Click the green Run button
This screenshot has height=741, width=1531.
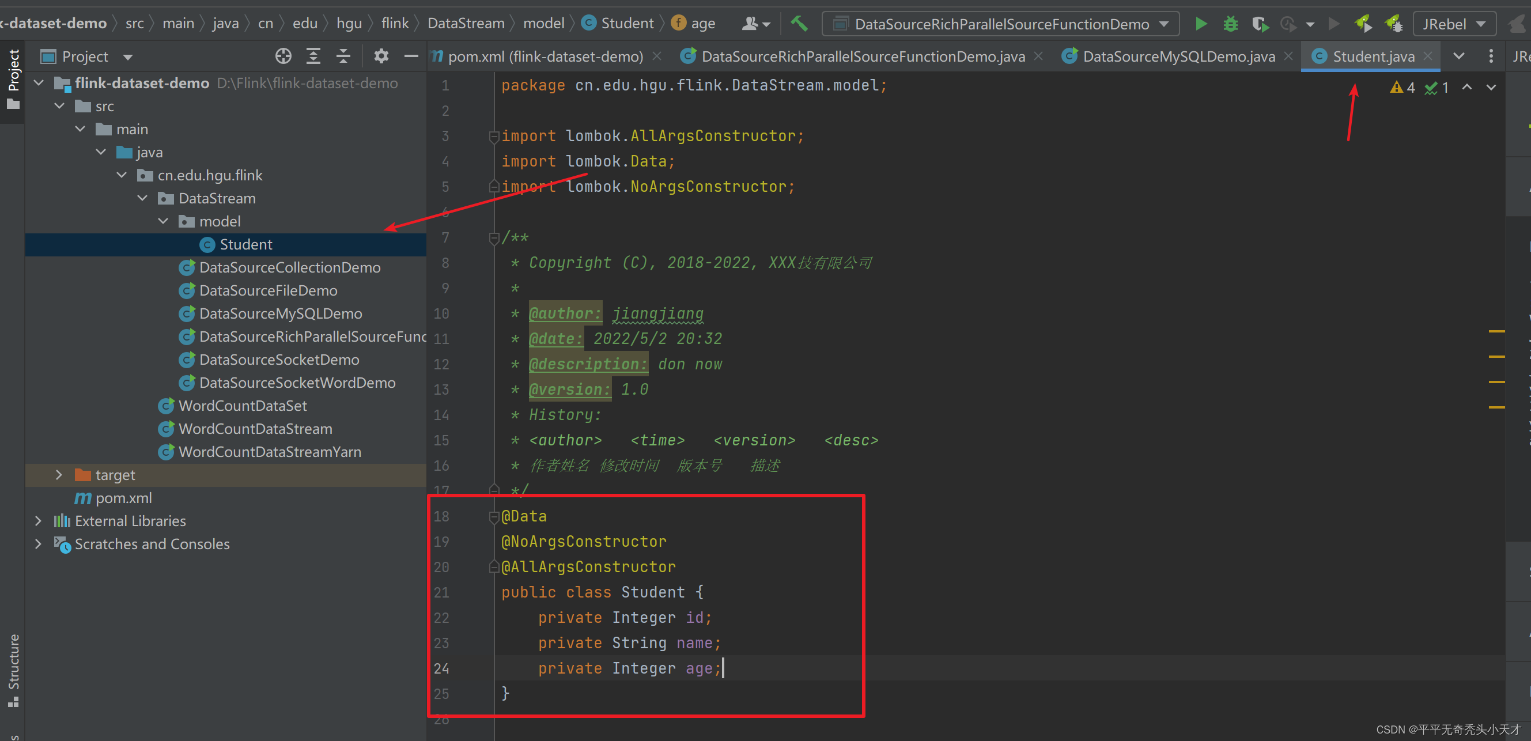pos(1201,24)
